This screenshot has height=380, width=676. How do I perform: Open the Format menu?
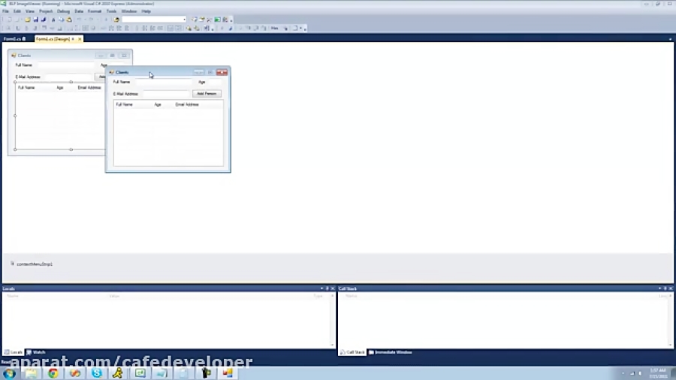click(95, 11)
